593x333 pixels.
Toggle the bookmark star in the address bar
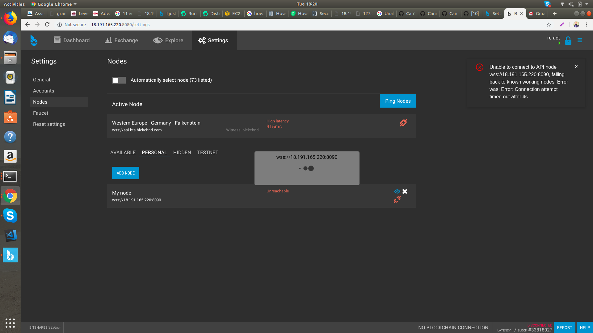coord(549,24)
